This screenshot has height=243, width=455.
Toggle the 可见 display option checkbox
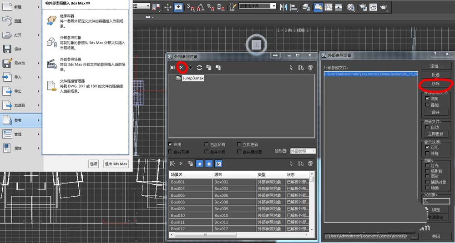point(427,147)
